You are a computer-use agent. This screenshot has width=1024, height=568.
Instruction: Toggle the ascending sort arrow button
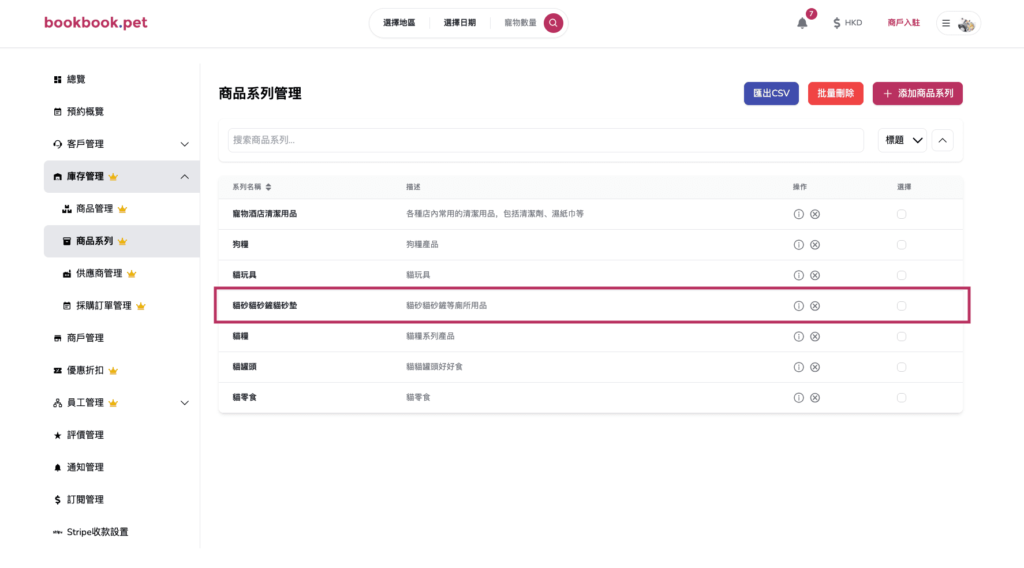[x=942, y=140]
